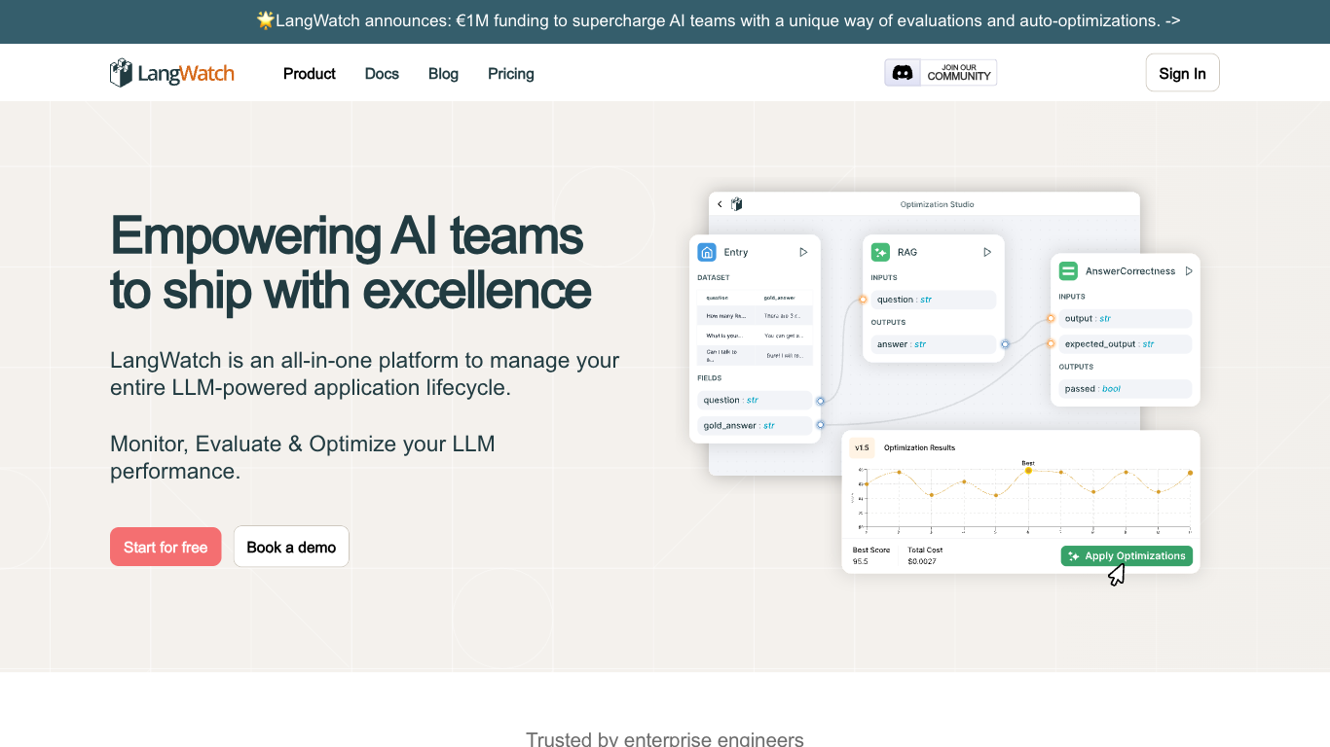Click the Apply Optimizations button
The image size is (1330, 747).
pyautogui.click(x=1127, y=556)
